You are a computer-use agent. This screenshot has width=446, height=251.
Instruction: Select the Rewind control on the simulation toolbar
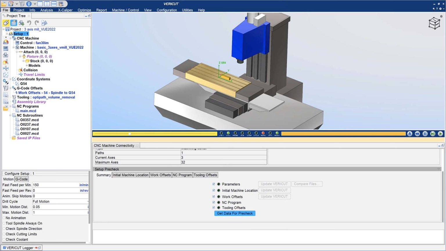pos(417,134)
